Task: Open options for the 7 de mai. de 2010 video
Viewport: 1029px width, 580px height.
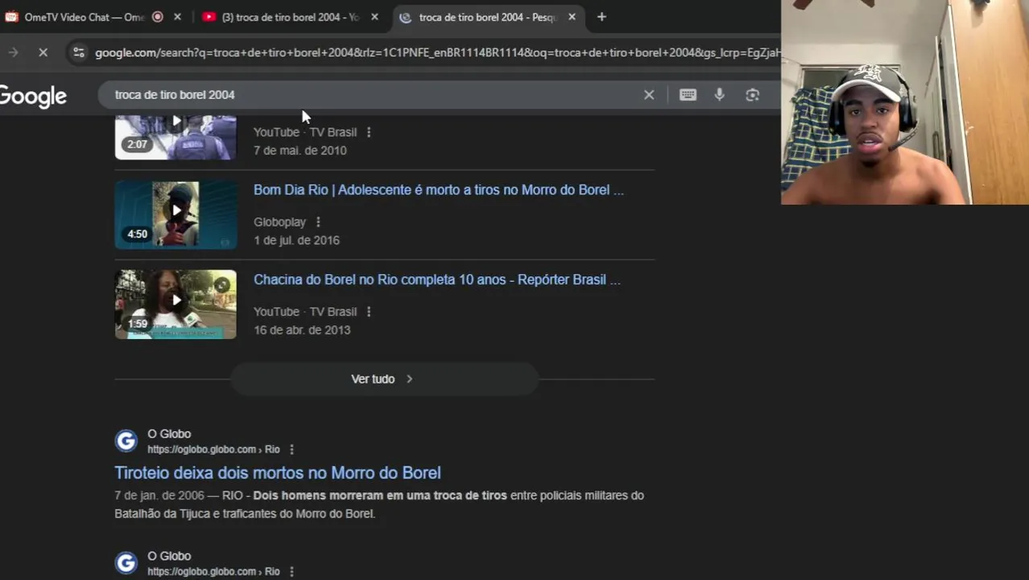Action: [369, 132]
